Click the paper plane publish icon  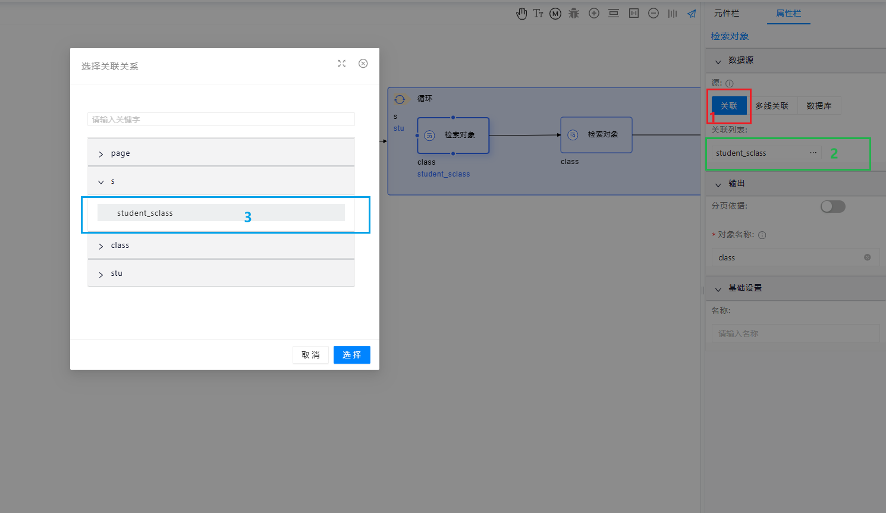coord(692,13)
